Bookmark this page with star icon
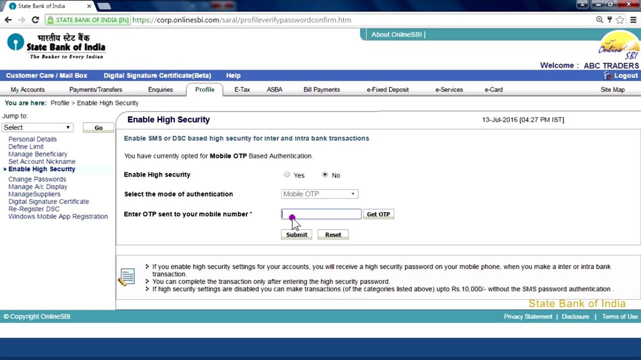Viewport: 641px width, 360px height. [x=620, y=20]
